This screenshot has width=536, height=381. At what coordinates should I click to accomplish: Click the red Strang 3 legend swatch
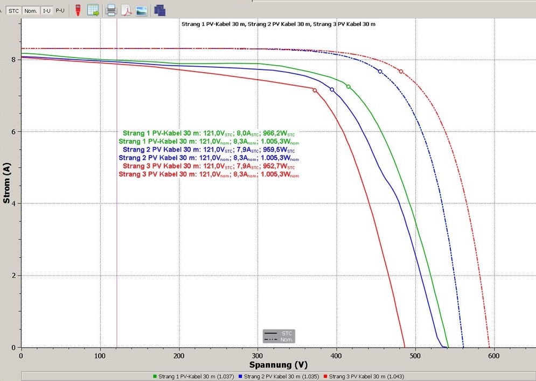[x=326, y=376]
